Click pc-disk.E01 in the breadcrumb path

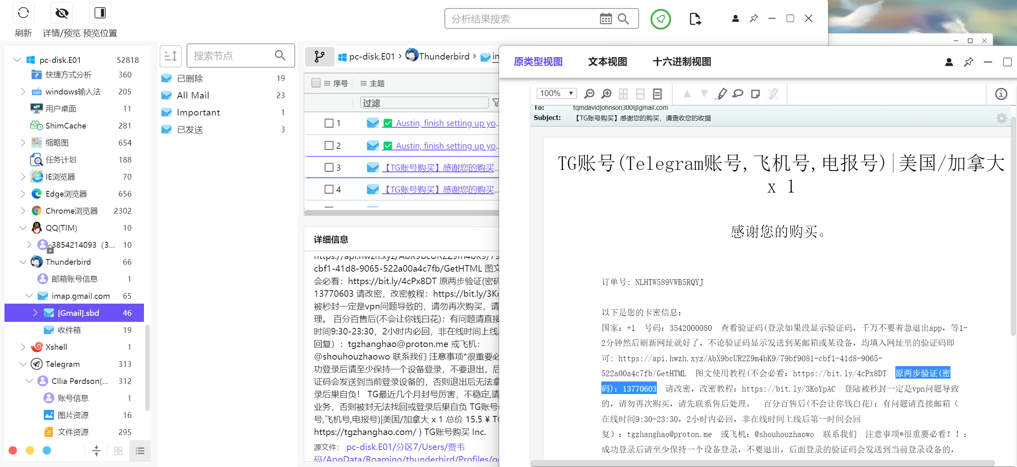point(372,56)
